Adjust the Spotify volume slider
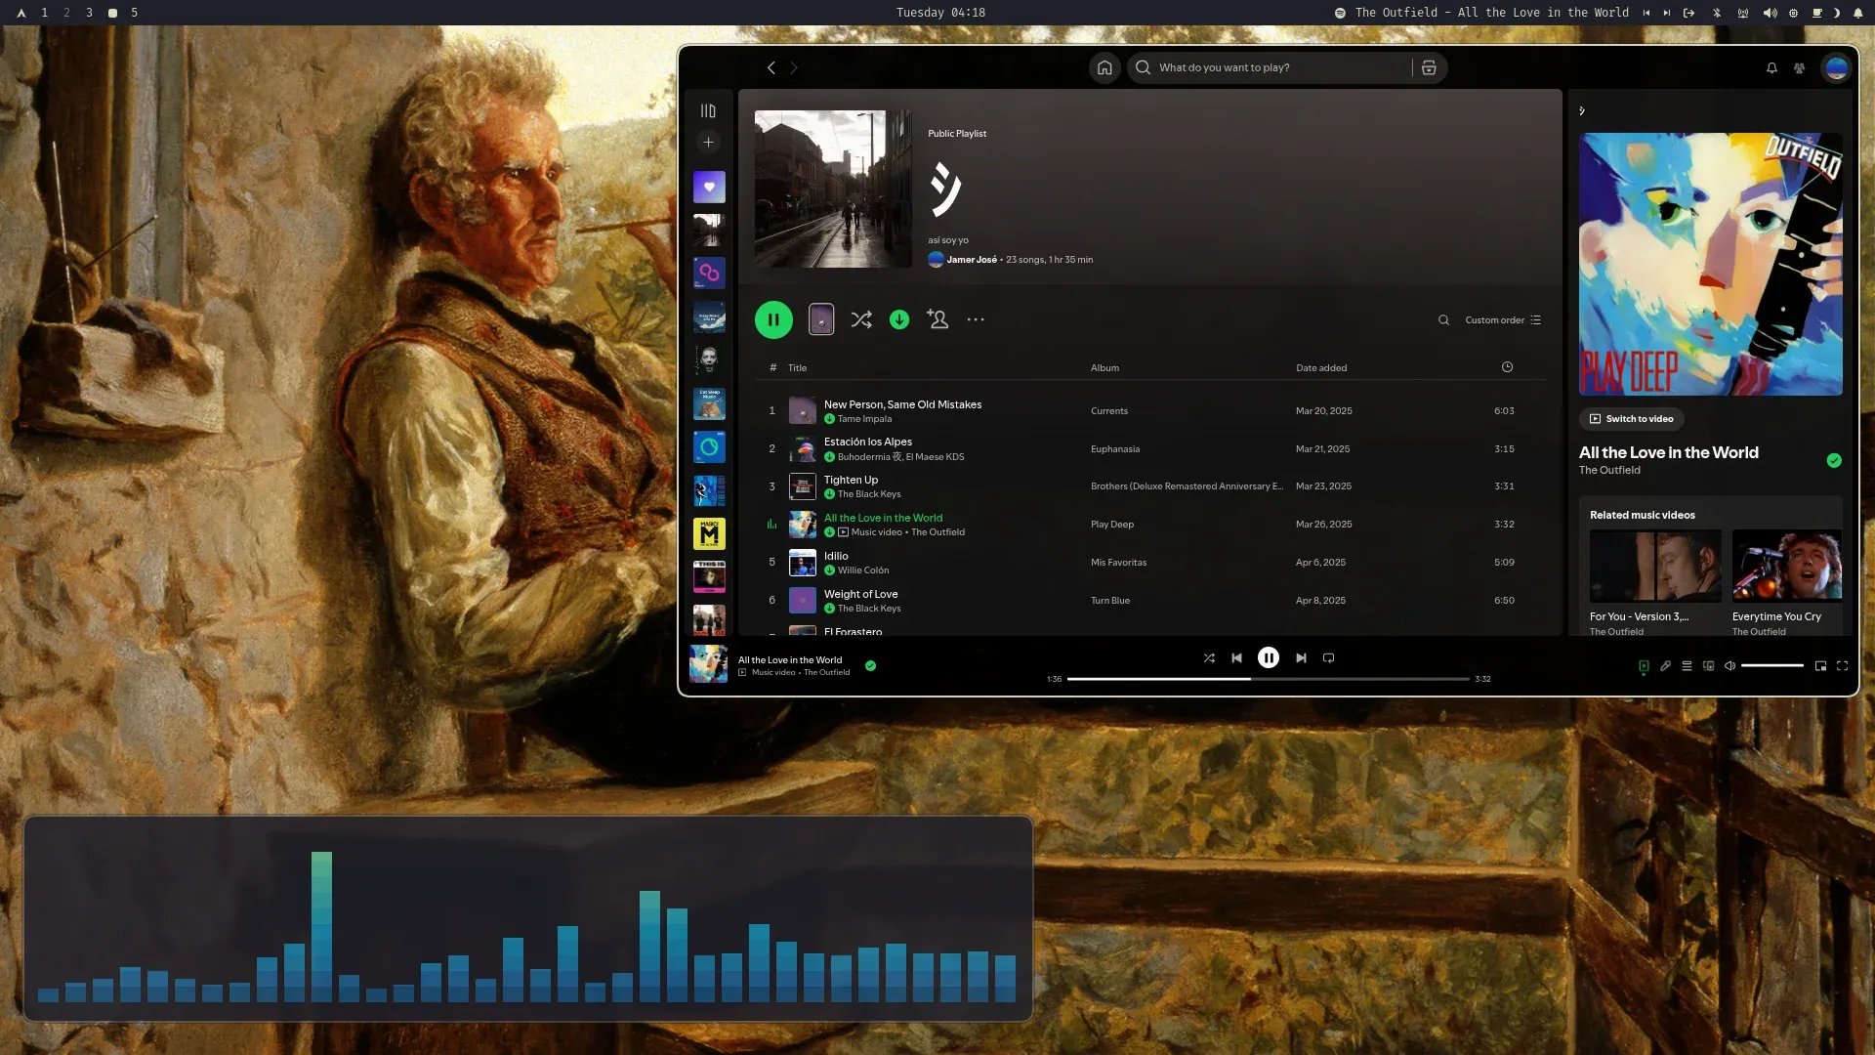The width and height of the screenshot is (1875, 1055). pos(1771,666)
